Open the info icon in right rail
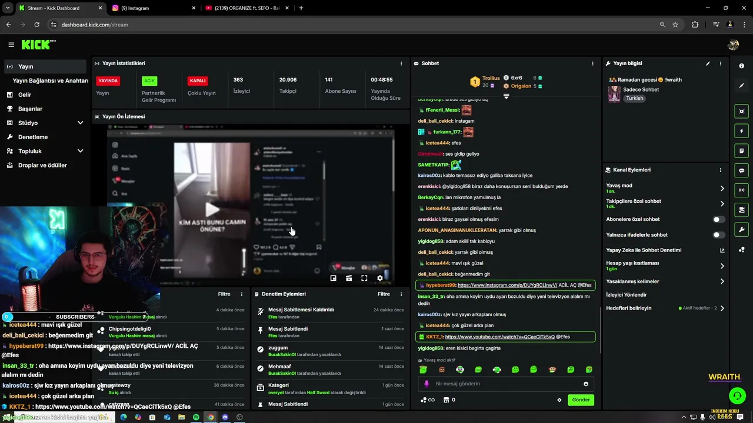The height and width of the screenshot is (423, 753). point(741,66)
